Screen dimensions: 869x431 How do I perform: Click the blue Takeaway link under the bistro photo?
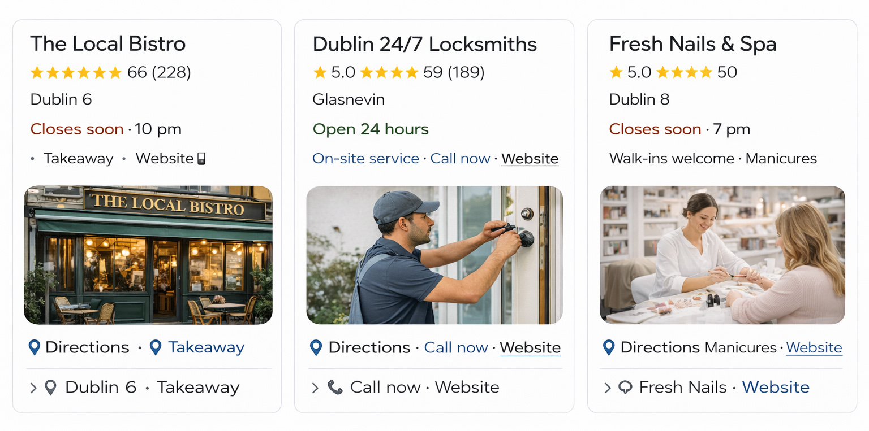(x=207, y=347)
